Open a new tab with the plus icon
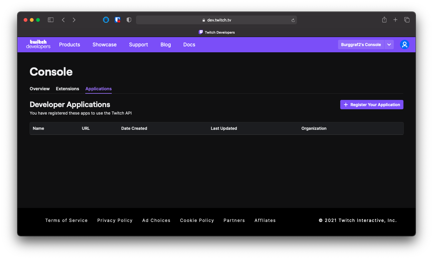The height and width of the screenshot is (259, 433). [x=395, y=20]
